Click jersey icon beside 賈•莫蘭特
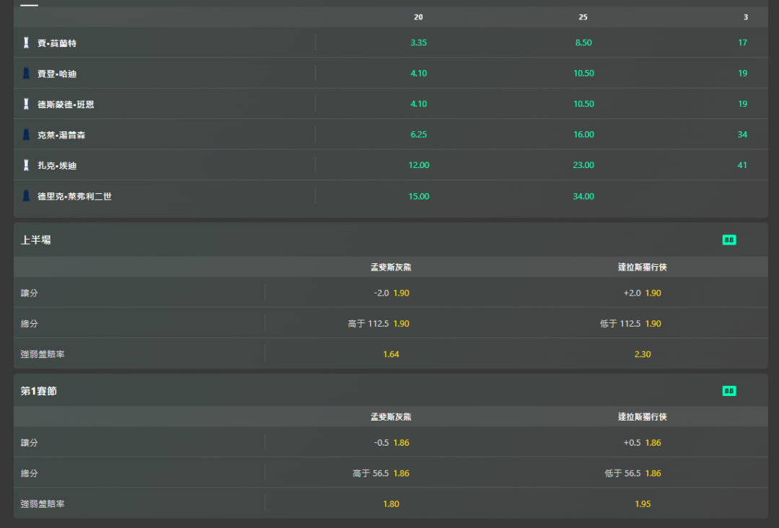Image resolution: width=779 pixels, height=528 pixels. tap(27, 43)
